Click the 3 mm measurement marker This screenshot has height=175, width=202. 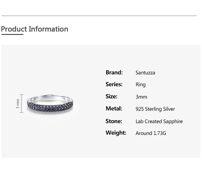tap(18, 104)
